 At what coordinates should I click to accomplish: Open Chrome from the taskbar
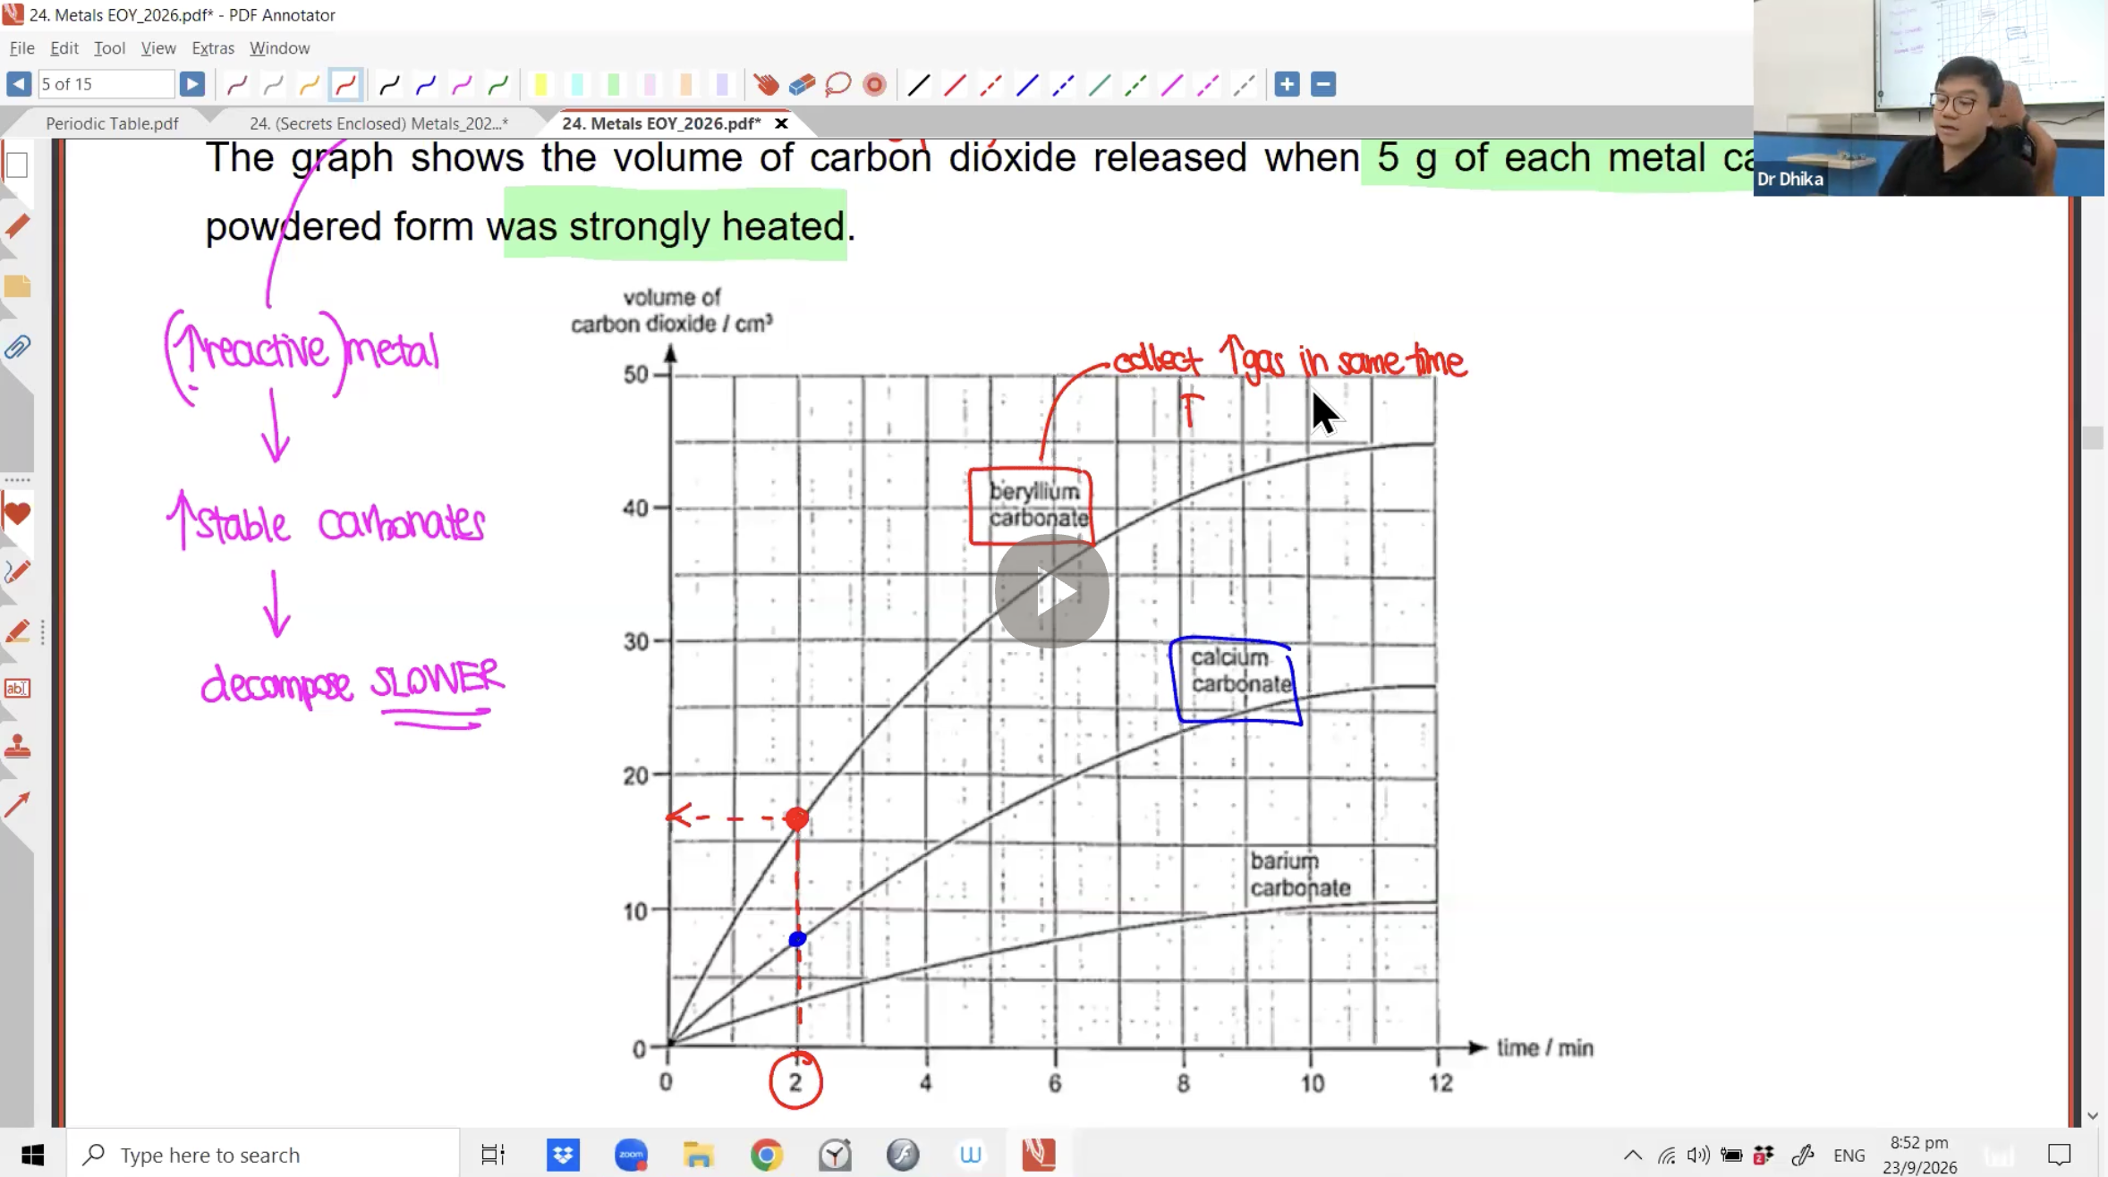[x=767, y=1155]
